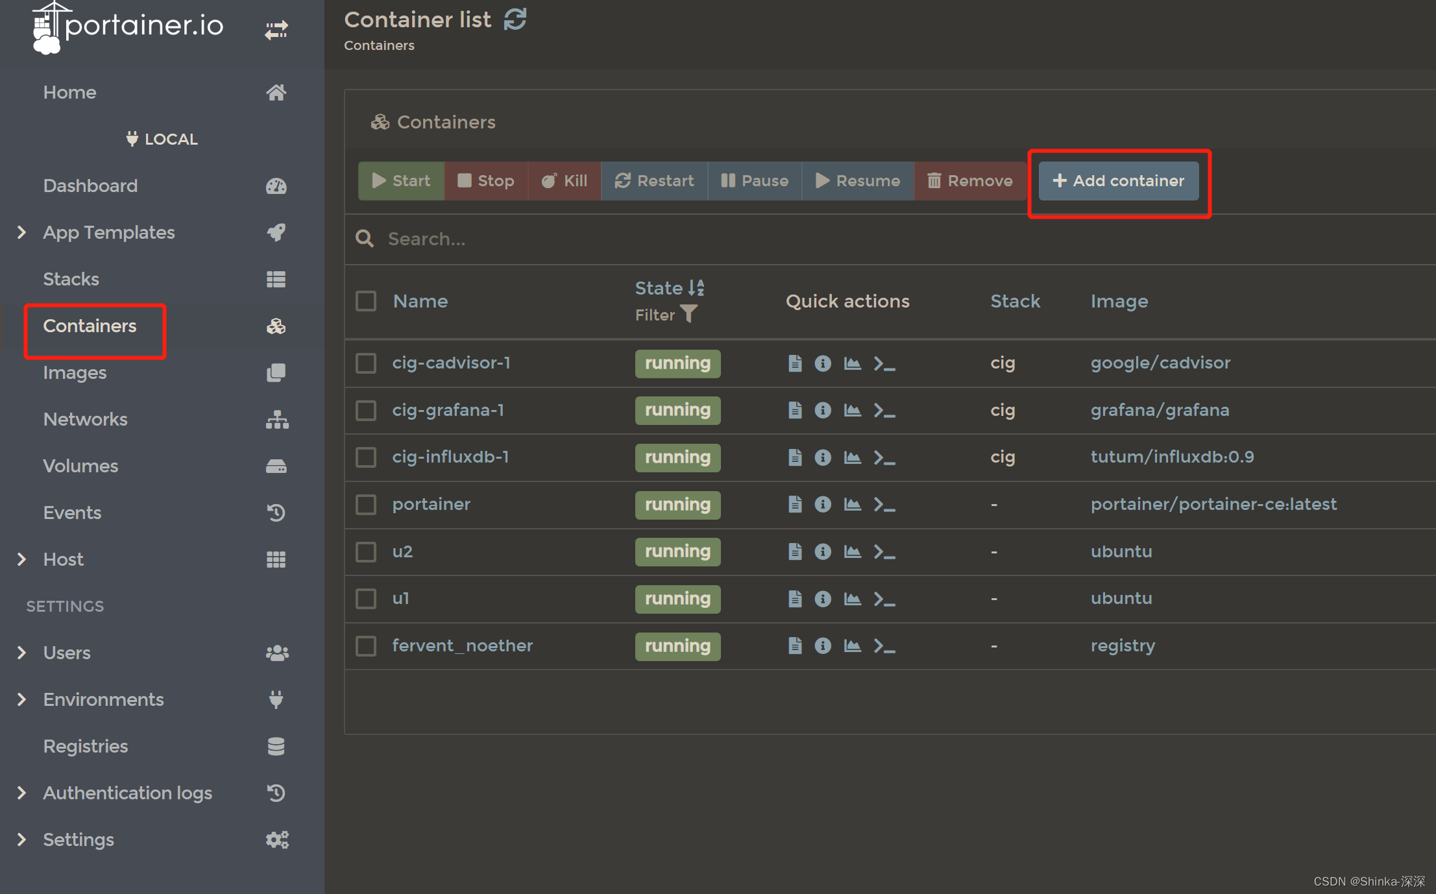The height and width of the screenshot is (894, 1436).
Task: Click the State sort icon
Action: point(696,287)
